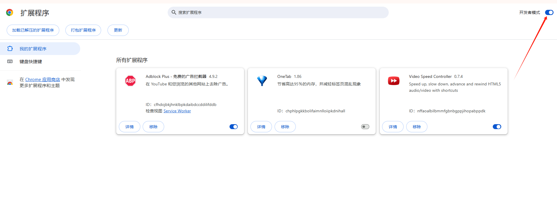Click Video Speed Controller ID nffaoalbilbmmfgbnbgppjihopabppdk

tap(451, 111)
